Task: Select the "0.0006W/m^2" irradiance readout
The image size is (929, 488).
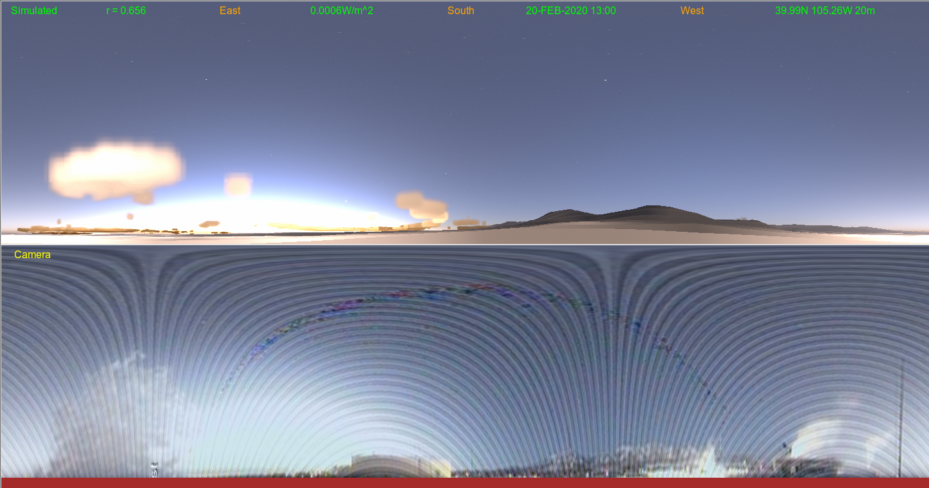Action: click(x=342, y=11)
